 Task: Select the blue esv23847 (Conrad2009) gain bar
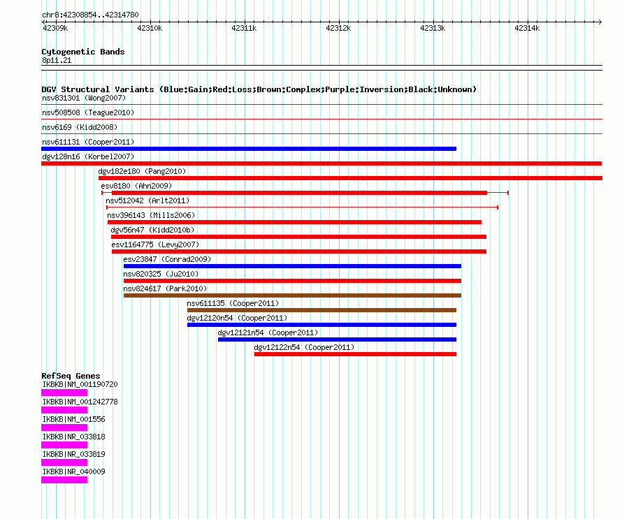(x=292, y=266)
